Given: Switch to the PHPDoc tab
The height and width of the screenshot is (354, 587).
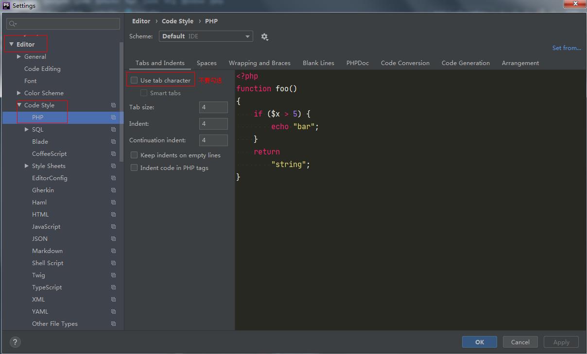Looking at the screenshot, I should (358, 63).
